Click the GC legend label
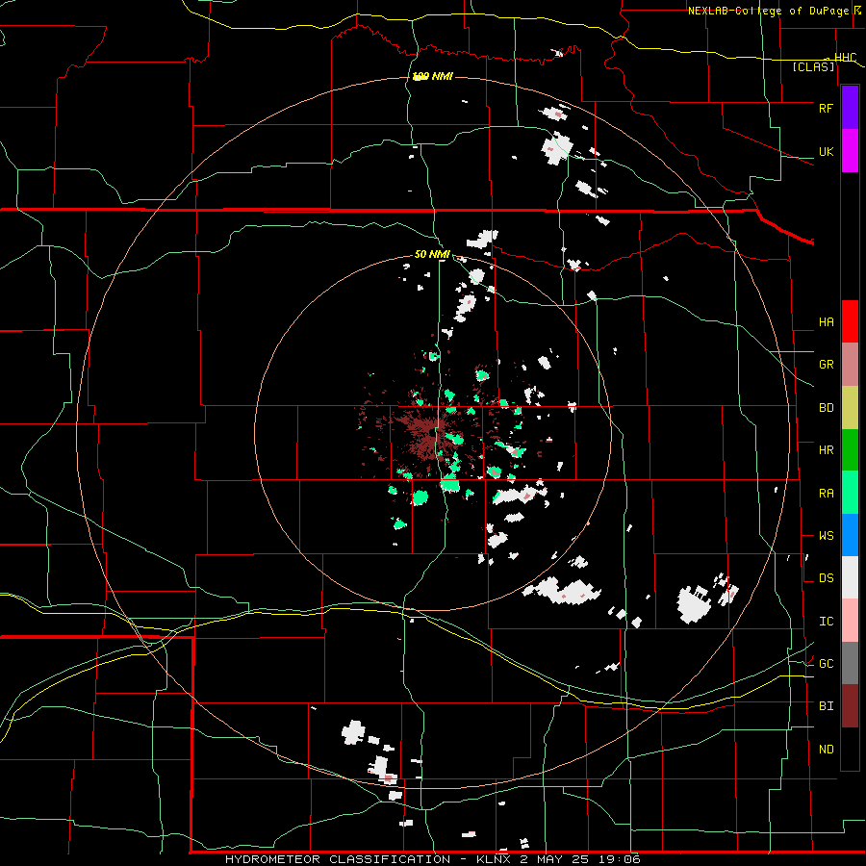This screenshot has width=866, height=866. pos(827,664)
